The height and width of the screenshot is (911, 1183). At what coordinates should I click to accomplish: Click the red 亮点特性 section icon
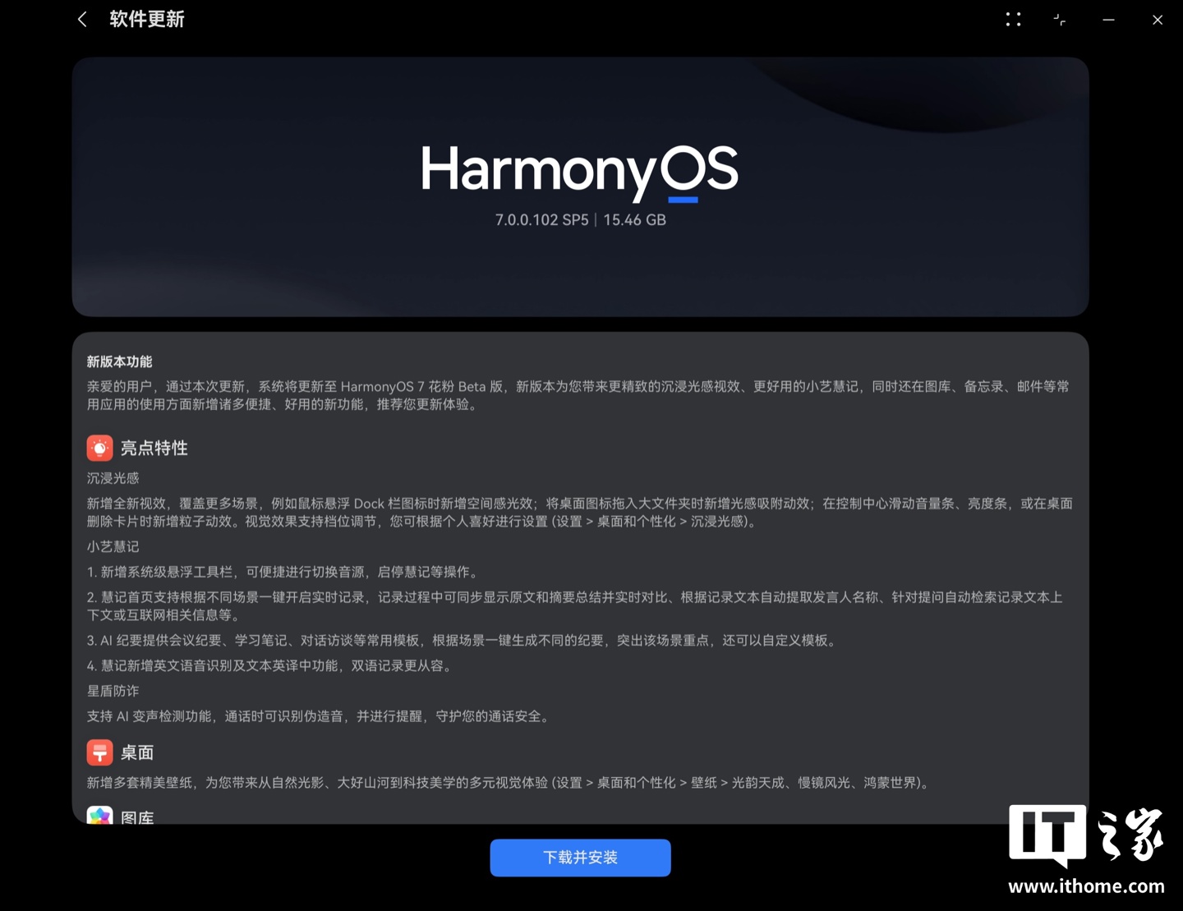pyautogui.click(x=100, y=448)
